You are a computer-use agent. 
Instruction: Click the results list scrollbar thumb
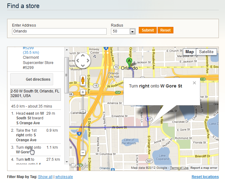pos(66,75)
